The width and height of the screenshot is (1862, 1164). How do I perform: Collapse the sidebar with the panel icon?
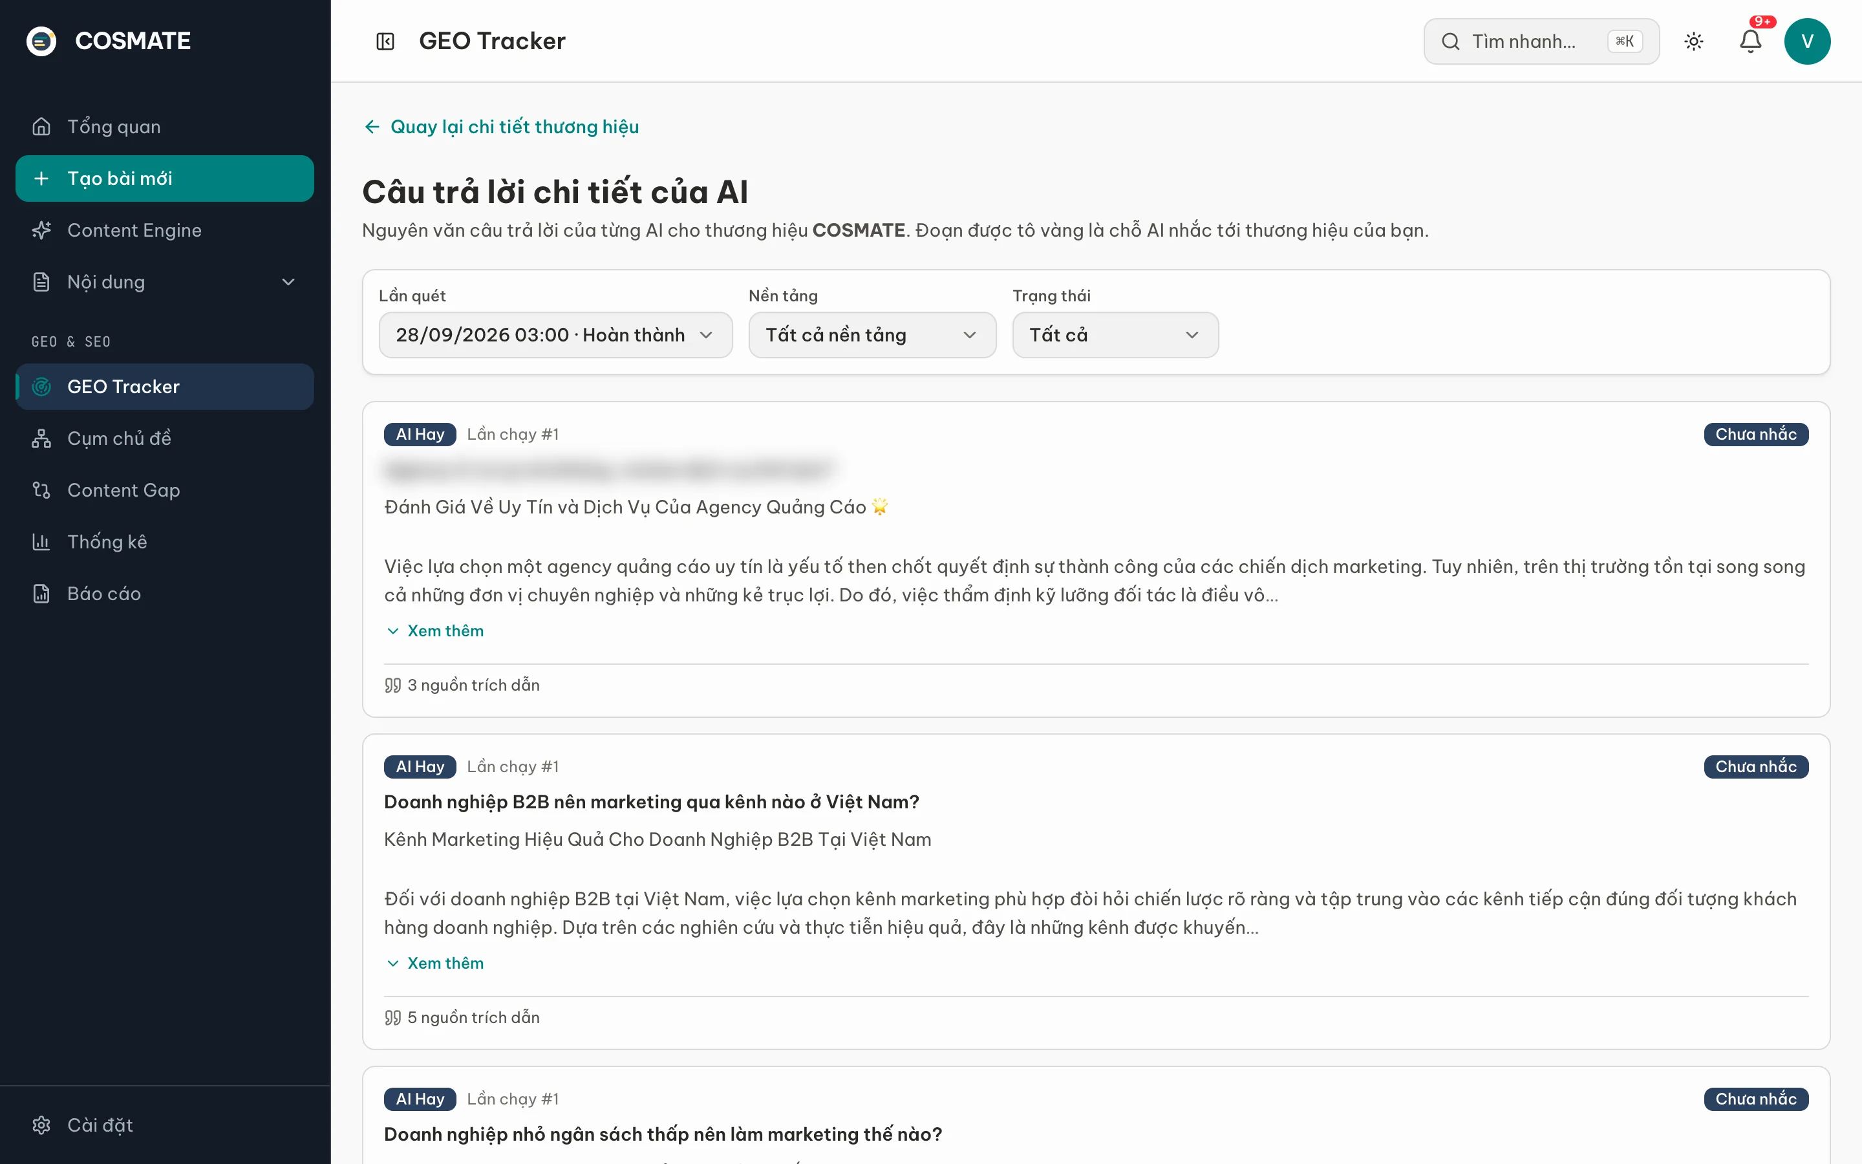pyautogui.click(x=385, y=41)
